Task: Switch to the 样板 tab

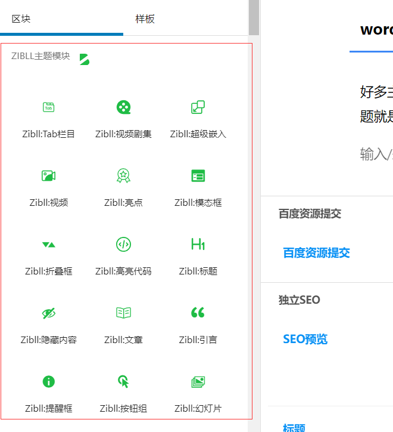Action: point(145,18)
